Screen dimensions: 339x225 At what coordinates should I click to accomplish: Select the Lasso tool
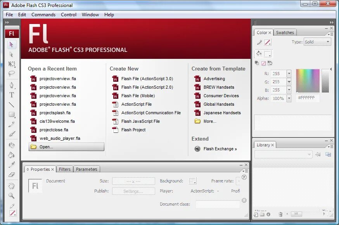point(12,74)
